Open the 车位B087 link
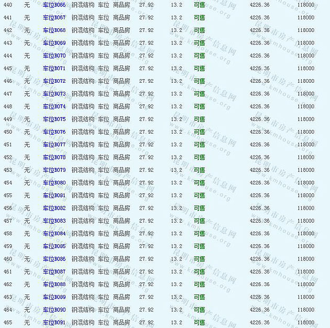This screenshot has height=328, width=330. [54, 272]
